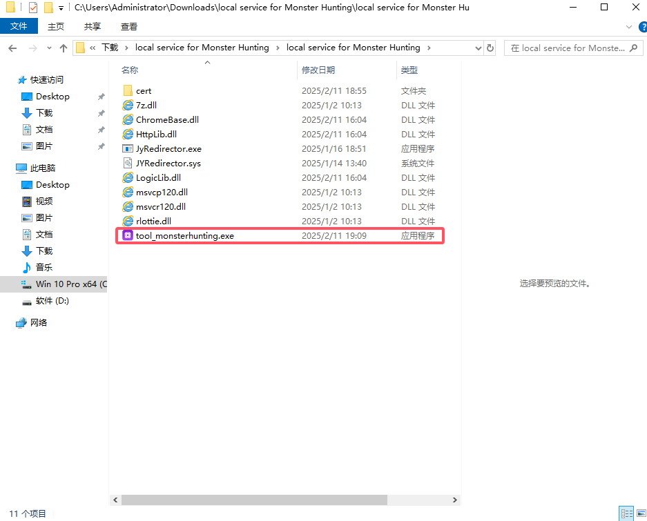Open pinned 文档 under quick access
This screenshot has height=521, width=647.
[x=44, y=130]
